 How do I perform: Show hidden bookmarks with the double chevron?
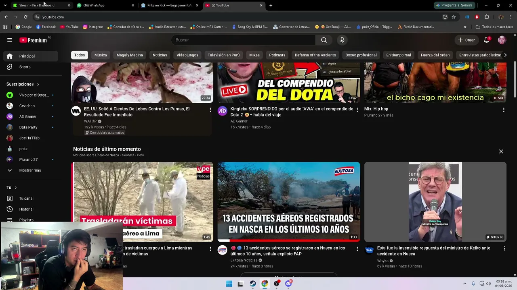[465, 27]
